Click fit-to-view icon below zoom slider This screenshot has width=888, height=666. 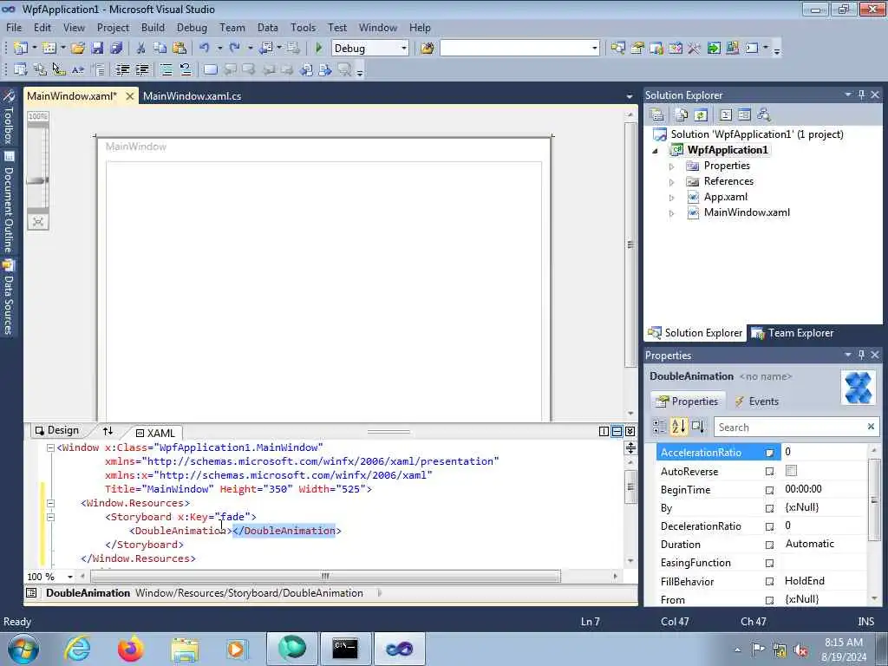[38, 221]
